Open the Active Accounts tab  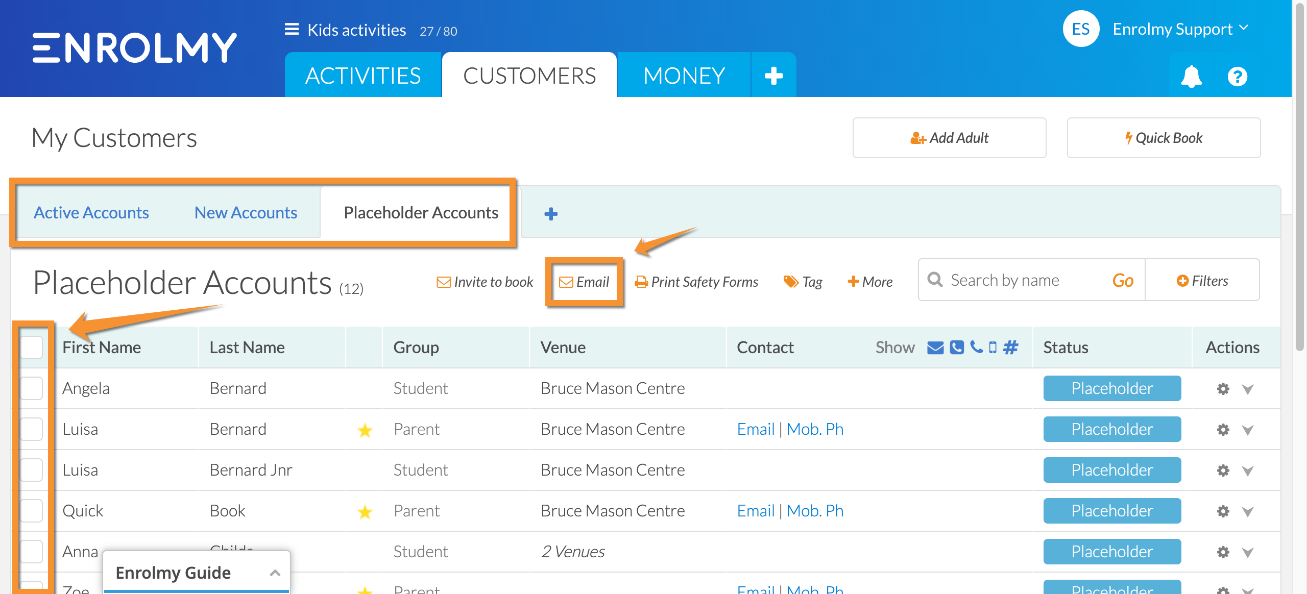pos(91,212)
